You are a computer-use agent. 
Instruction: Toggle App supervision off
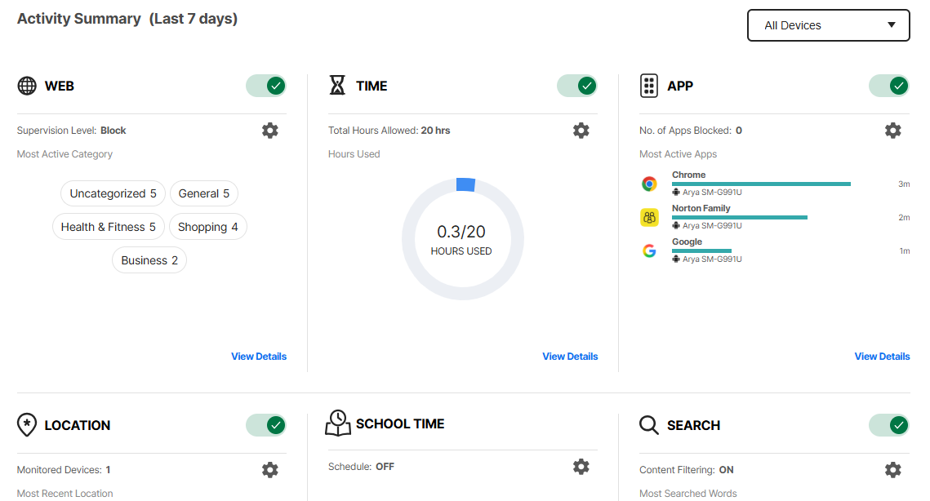(889, 86)
